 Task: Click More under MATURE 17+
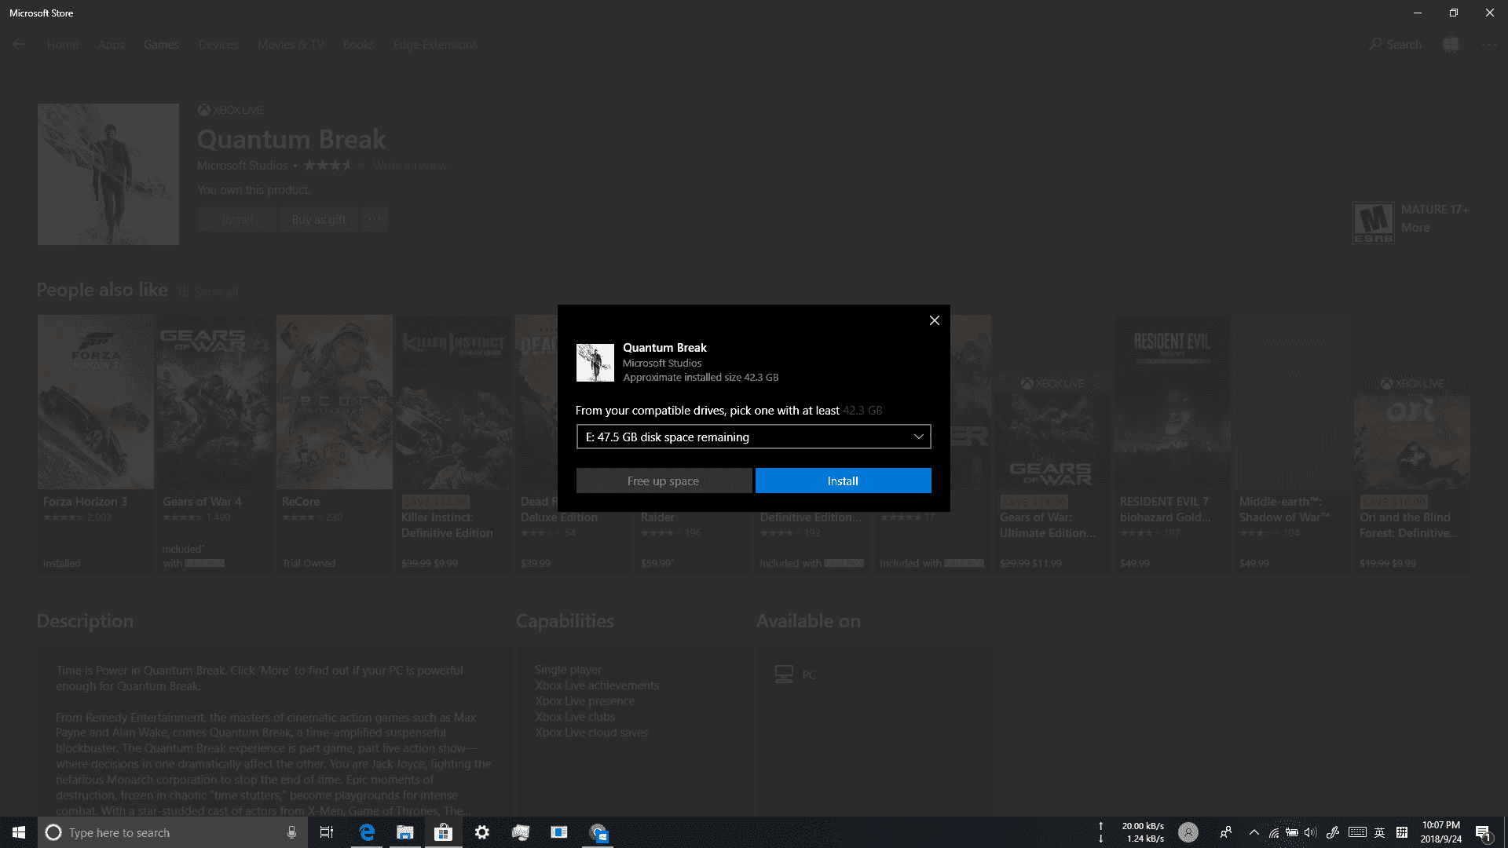point(1415,228)
